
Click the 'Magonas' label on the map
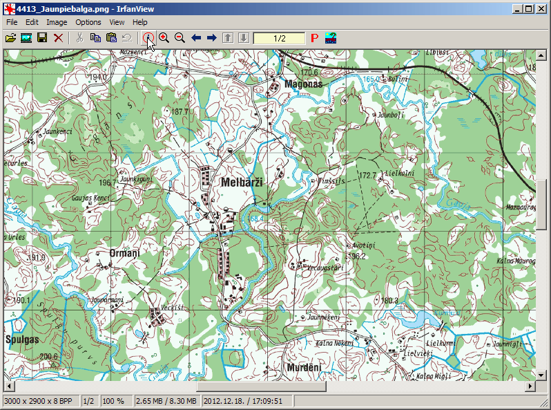coord(303,84)
